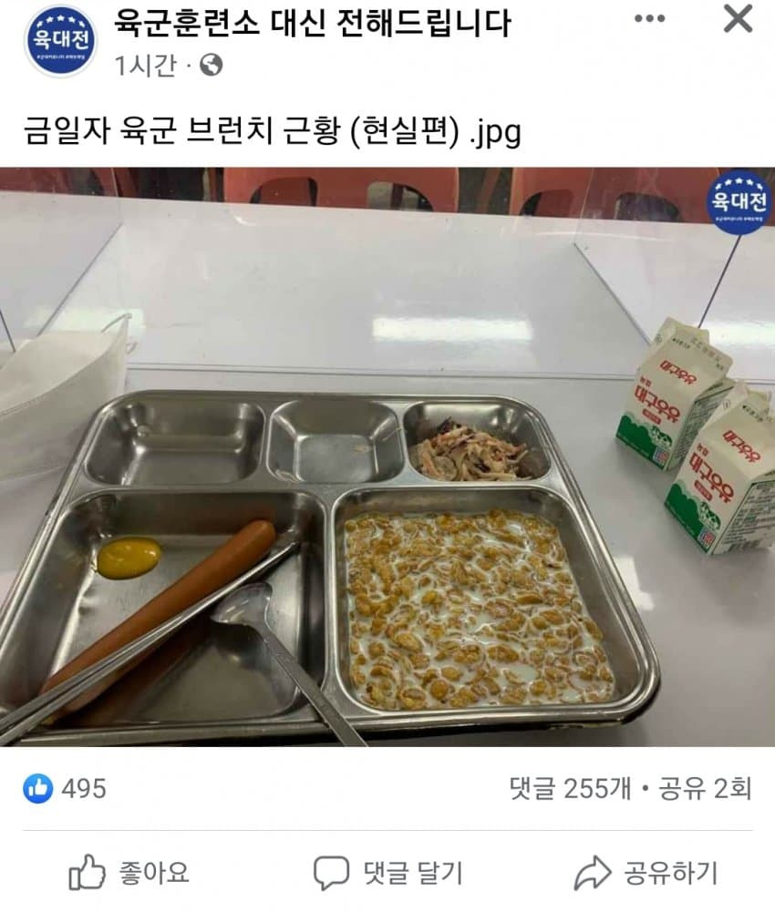This screenshot has width=775, height=912.
Task: Click the globe public-visibility icon
Action: point(211,66)
